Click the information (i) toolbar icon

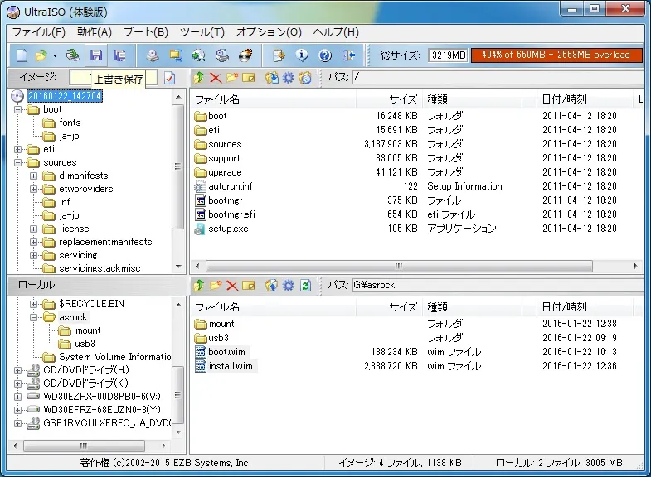click(302, 55)
